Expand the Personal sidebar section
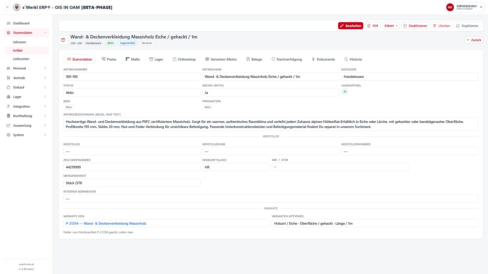Screen dimensions: 488x274 [26, 68]
